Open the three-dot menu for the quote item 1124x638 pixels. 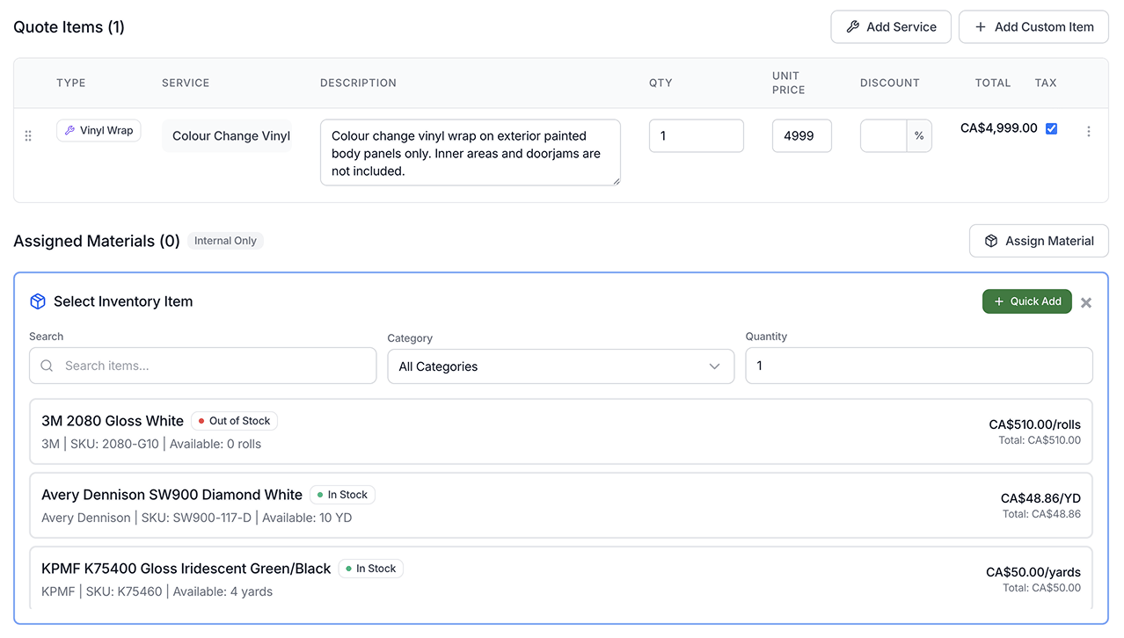(1089, 131)
